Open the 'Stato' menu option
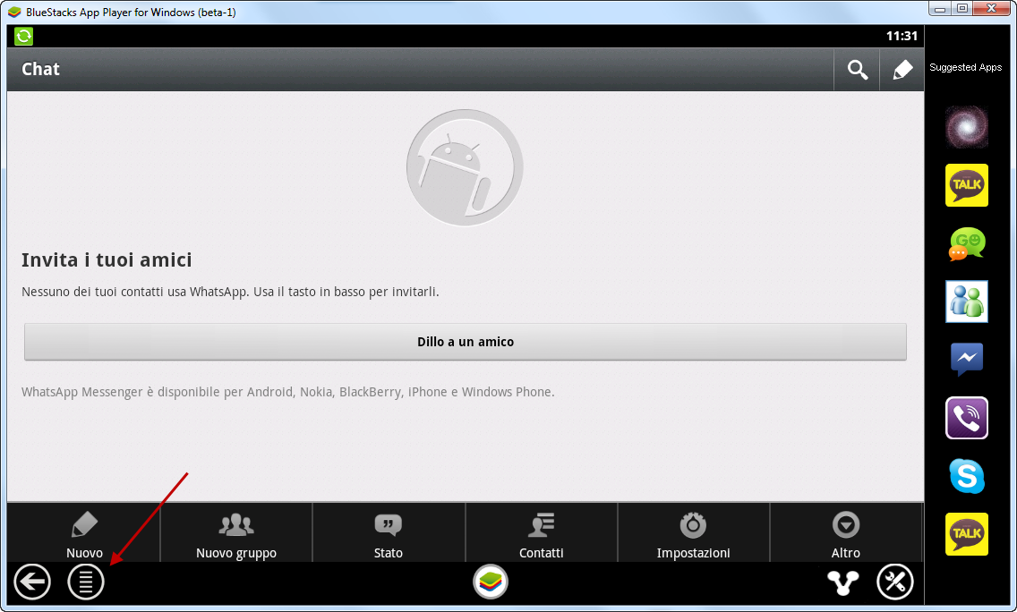The width and height of the screenshot is (1017, 612). coord(389,533)
